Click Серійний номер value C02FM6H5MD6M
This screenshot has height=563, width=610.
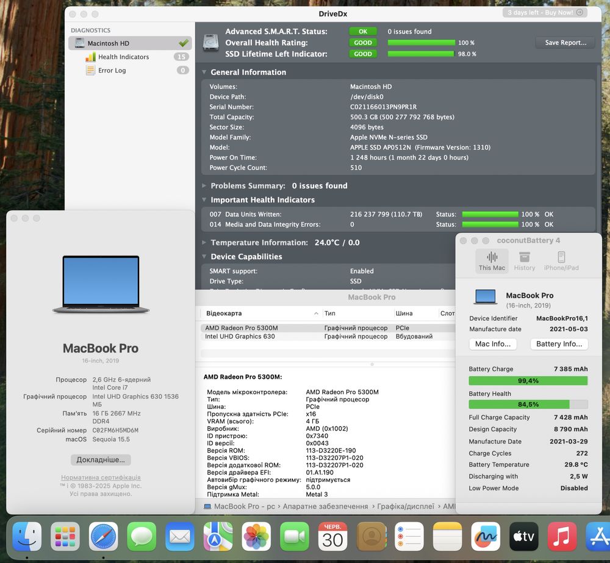[x=115, y=430]
